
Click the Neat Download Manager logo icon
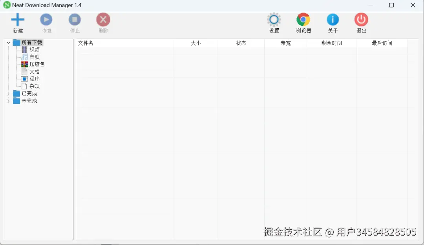click(x=7, y=5)
